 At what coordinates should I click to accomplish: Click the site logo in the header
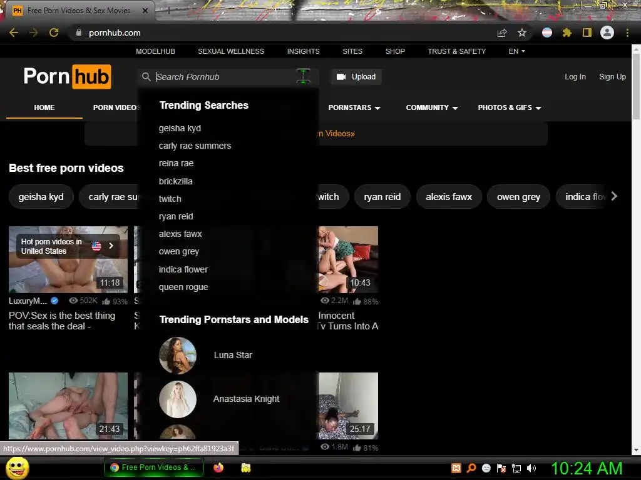point(68,76)
